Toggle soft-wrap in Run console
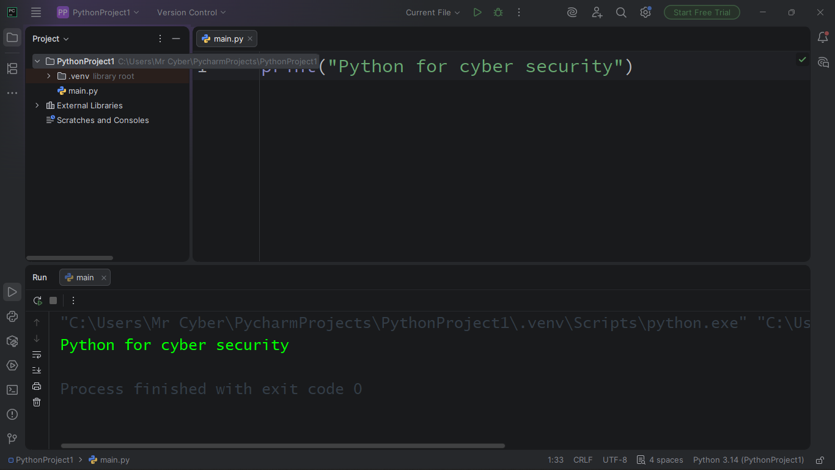835x470 pixels. click(x=37, y=354)
